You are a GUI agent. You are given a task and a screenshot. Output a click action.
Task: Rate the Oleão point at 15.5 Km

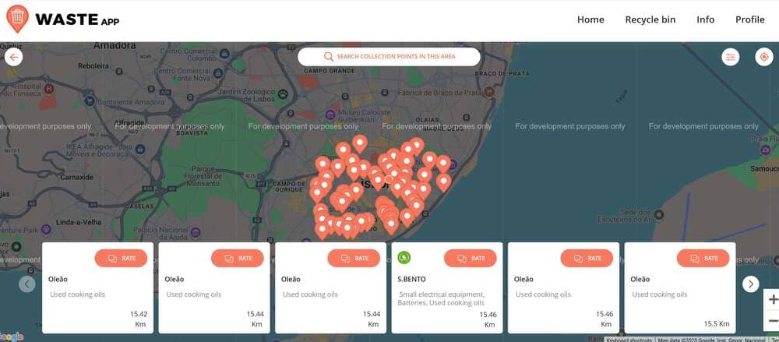click(x=703, y=258)
